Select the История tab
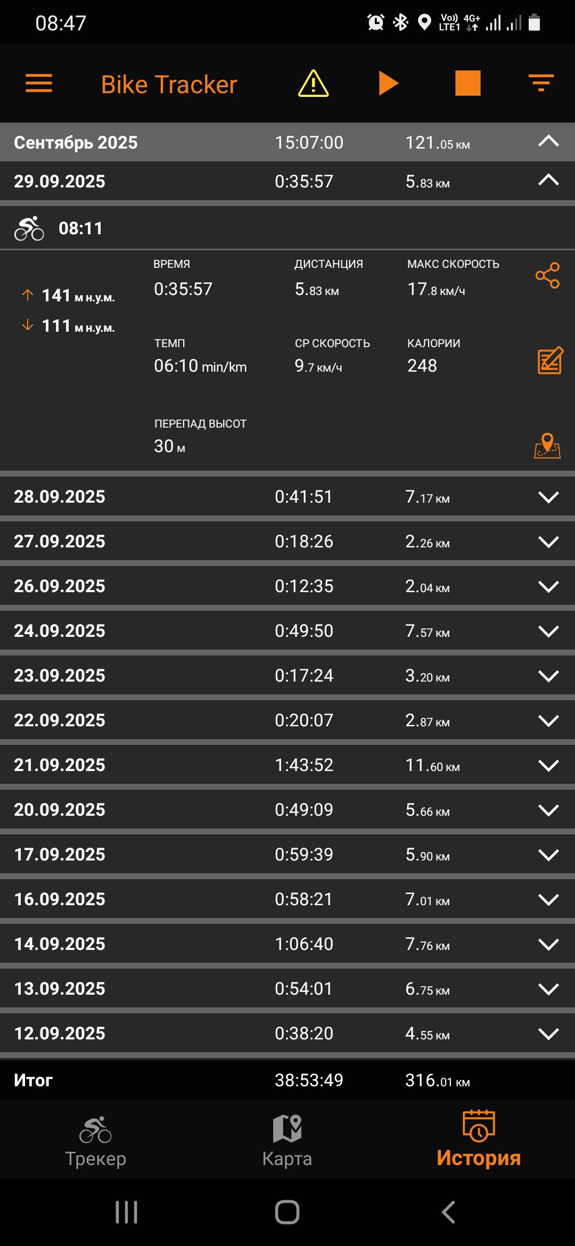This screenshot has height=1246, width=575. pos(479,1140)
